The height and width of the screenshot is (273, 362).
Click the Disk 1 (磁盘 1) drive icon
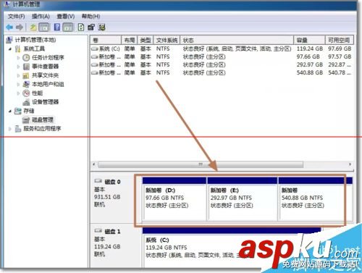click(98, 231)
